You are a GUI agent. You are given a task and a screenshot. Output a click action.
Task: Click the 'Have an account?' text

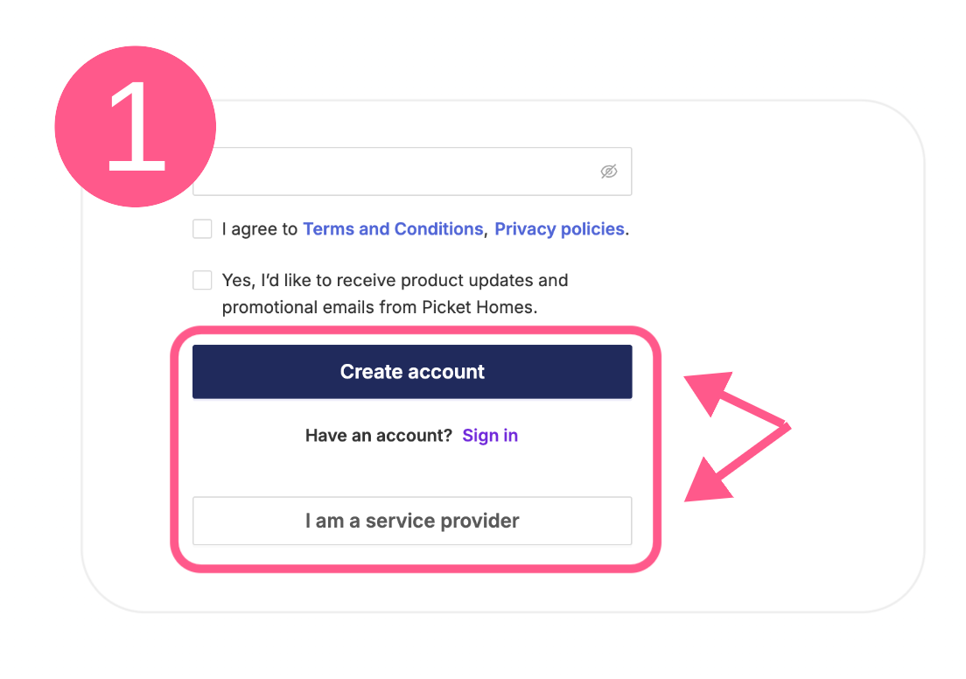(x=379, y=436)
